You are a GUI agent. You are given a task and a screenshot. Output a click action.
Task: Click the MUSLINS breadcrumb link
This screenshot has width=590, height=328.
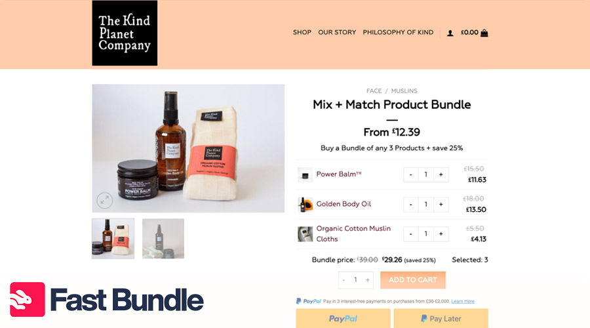click(x=404, y=91)
